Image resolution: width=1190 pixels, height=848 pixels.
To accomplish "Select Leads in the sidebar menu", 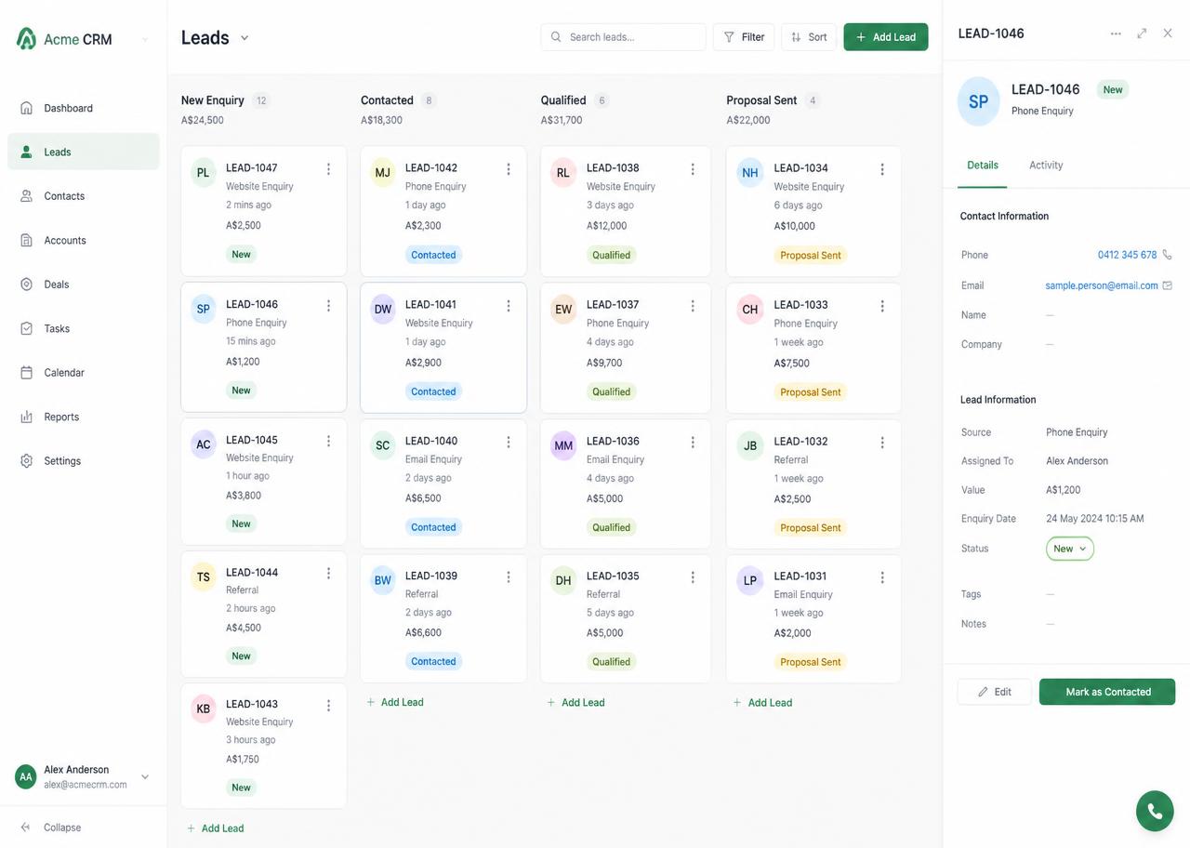I will [x=83, y=152].
